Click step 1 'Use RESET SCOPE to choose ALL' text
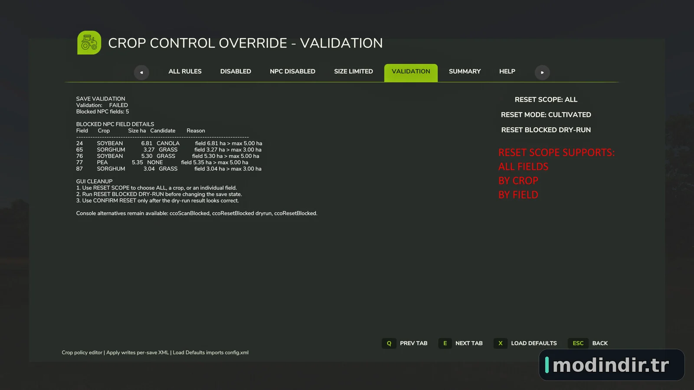This screenshot has height=390, width=694. point(157,188)
